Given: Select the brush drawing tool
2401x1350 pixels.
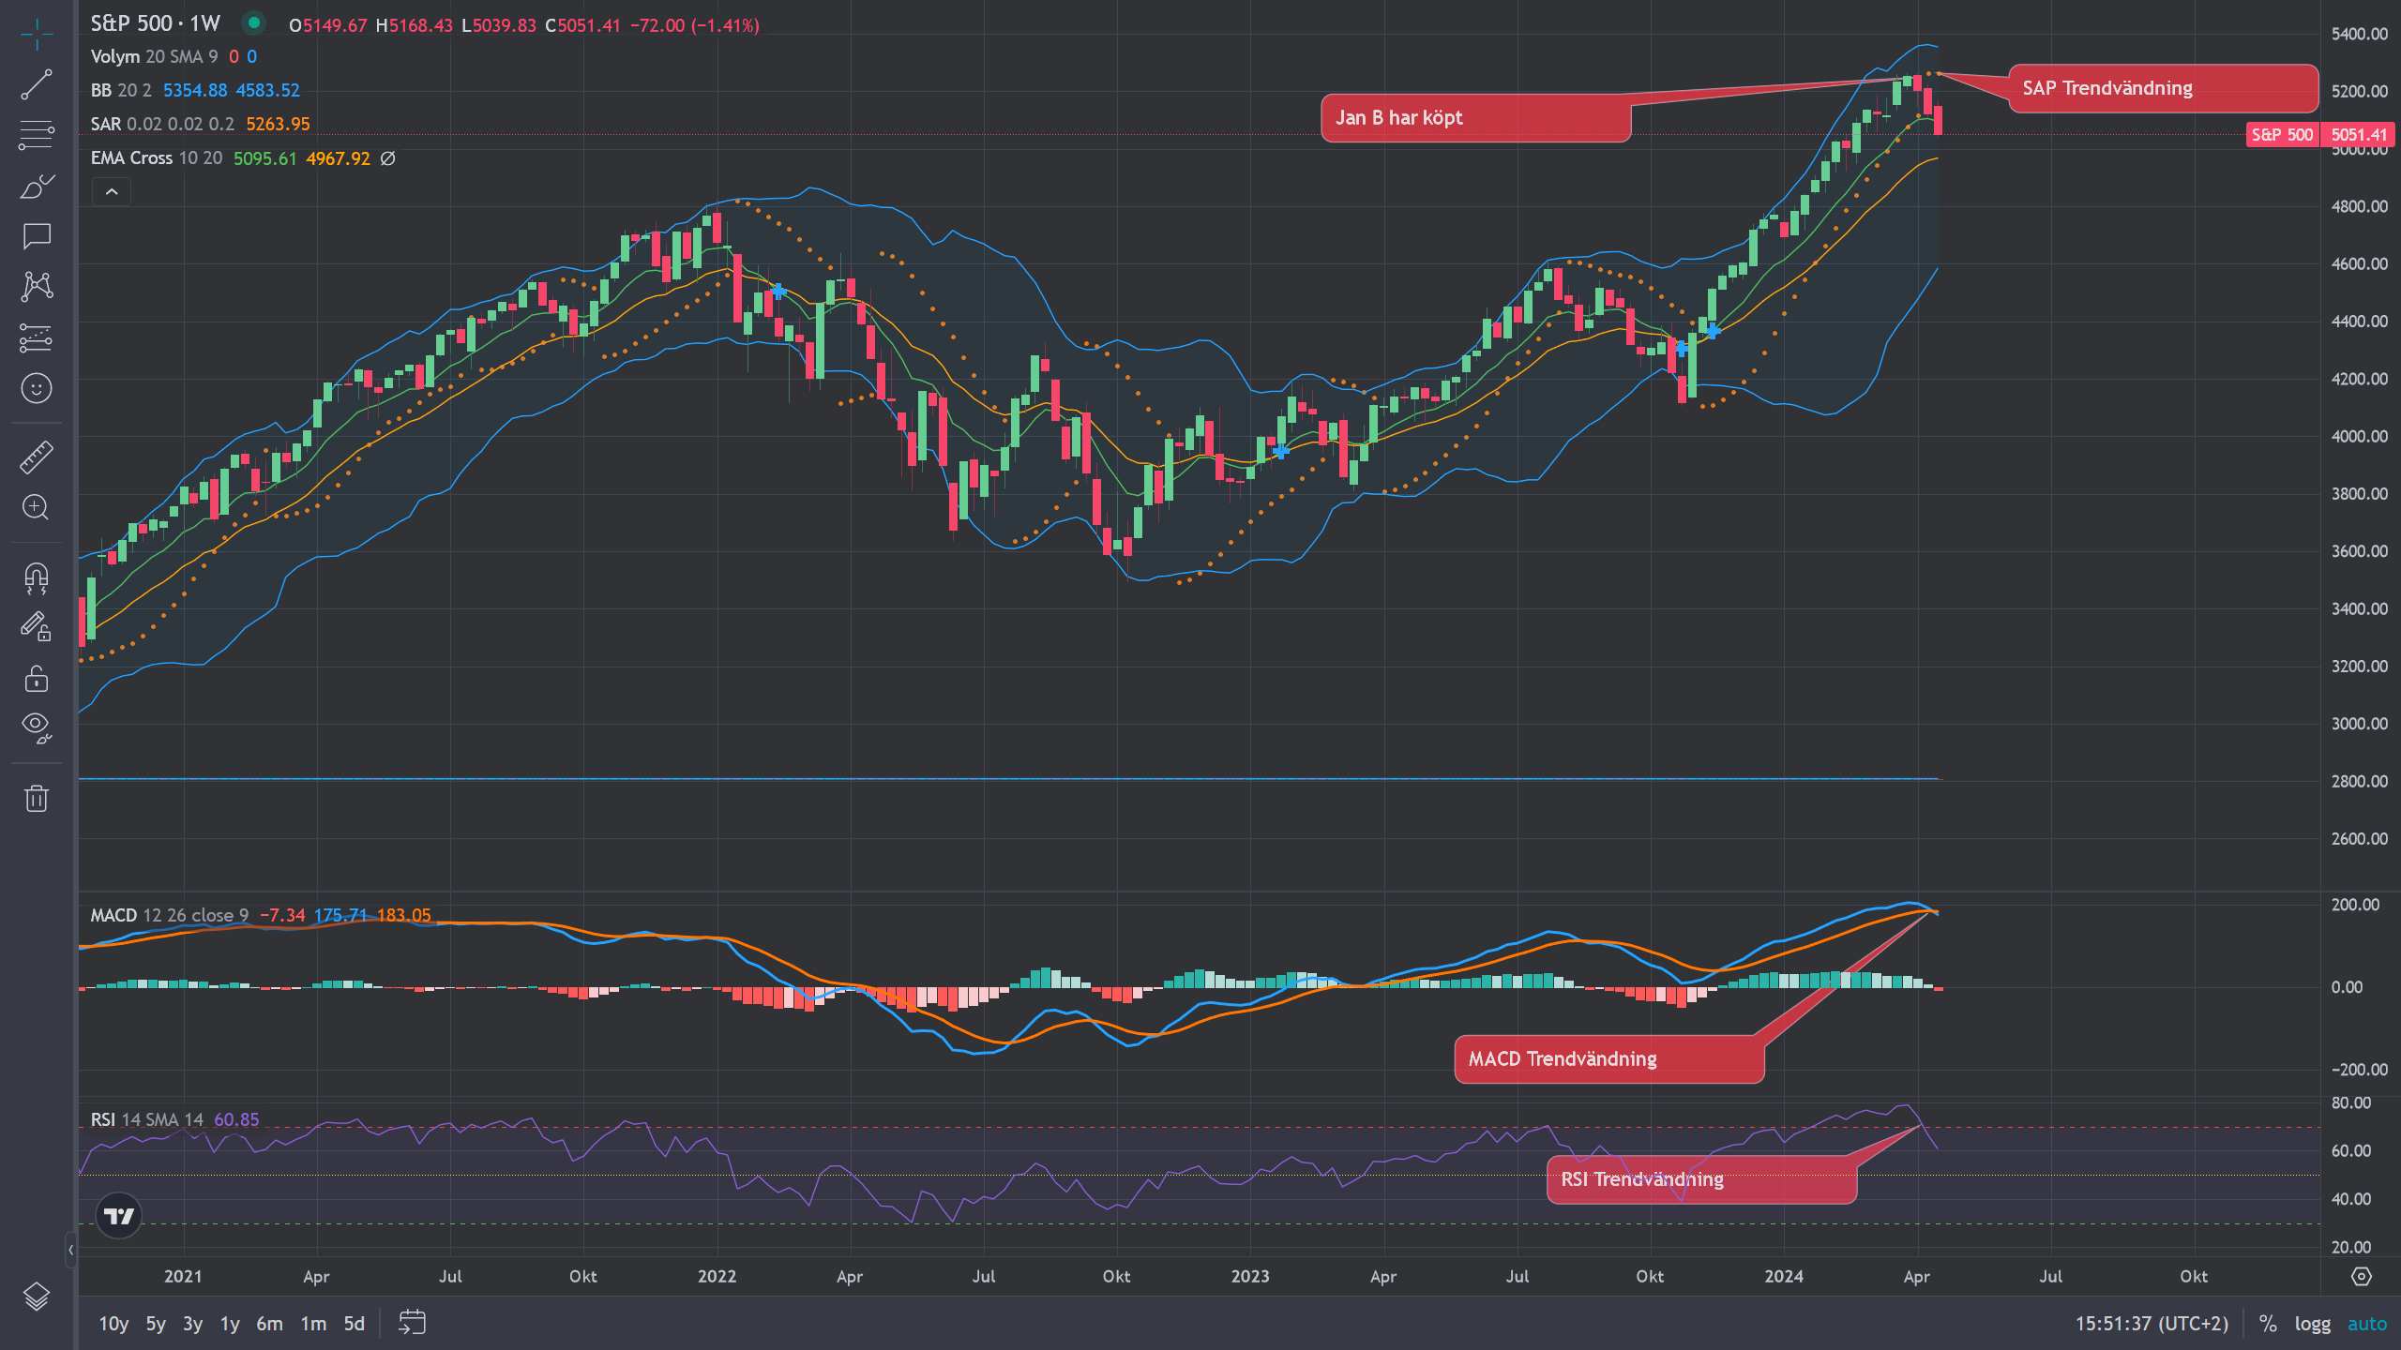Looking at the screenshot, I should pos(37,187).
